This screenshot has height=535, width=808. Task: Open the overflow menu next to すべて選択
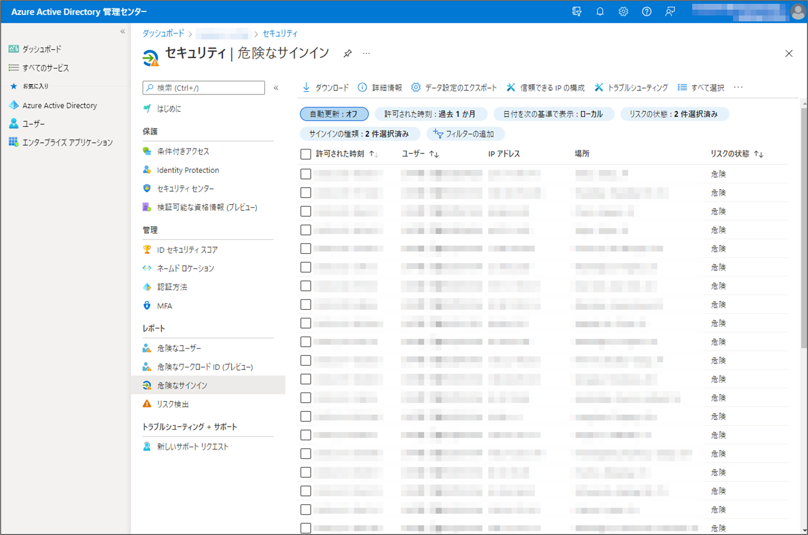pos(738,87)
